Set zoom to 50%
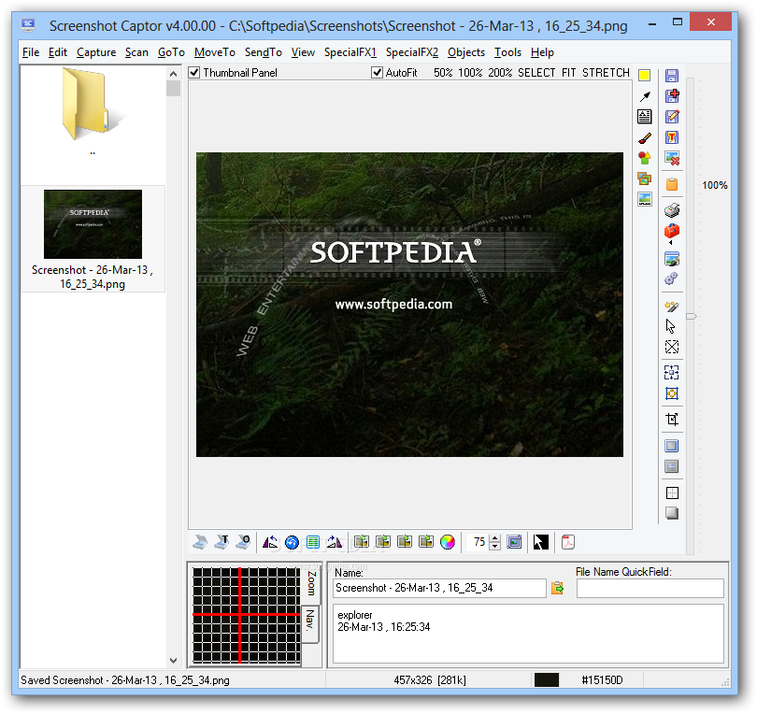 point(443,72)
